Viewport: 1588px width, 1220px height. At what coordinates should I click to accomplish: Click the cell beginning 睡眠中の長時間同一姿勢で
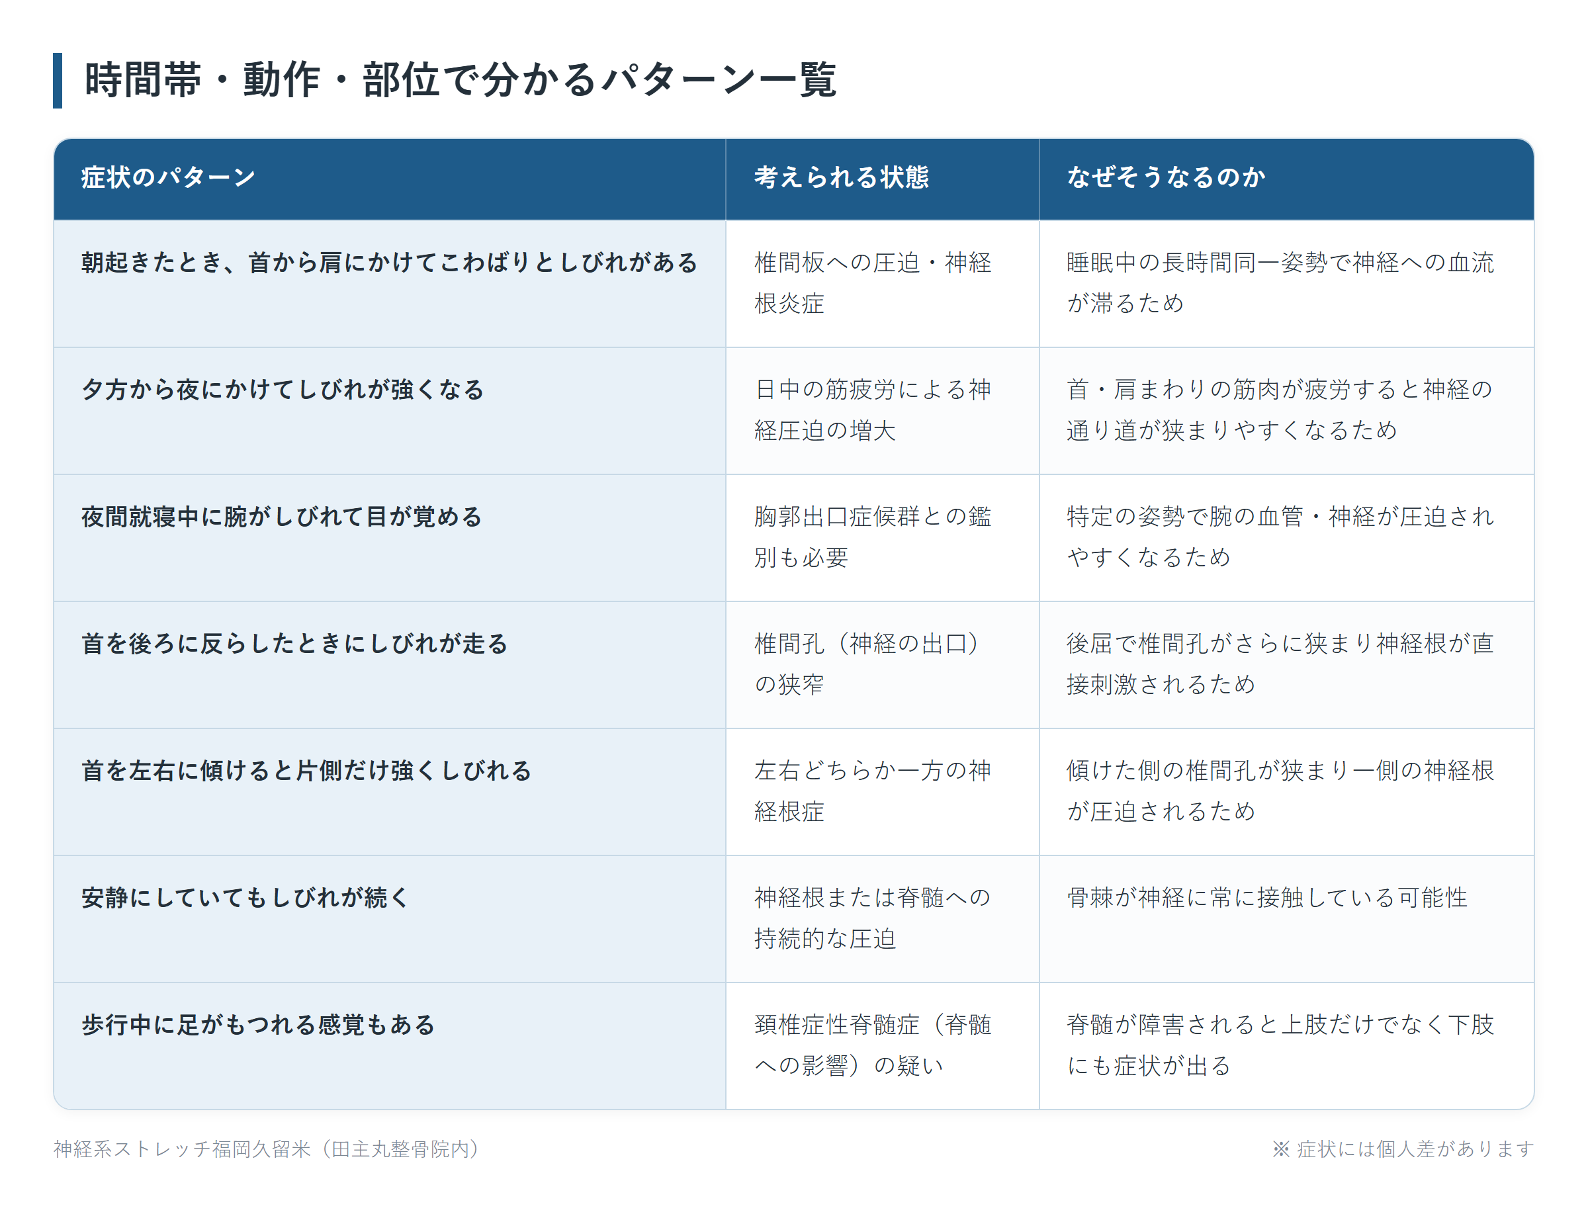pos(1286,283)
